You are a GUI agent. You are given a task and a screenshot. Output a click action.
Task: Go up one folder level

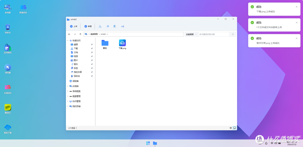coord(81,34)
